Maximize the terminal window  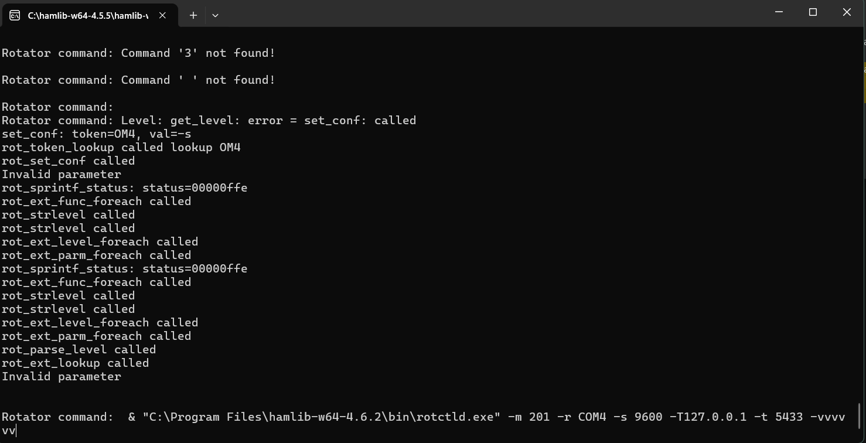coord(813,12)
